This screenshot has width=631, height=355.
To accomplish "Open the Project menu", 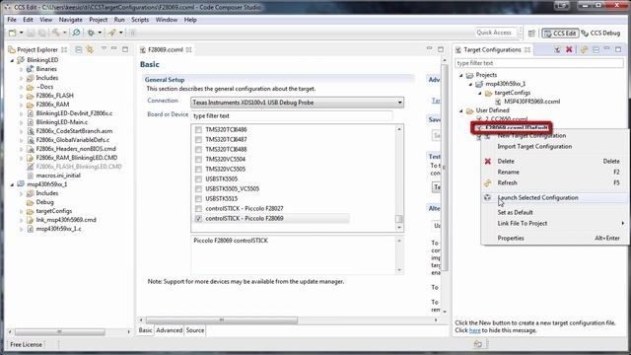I will coord(99,20).
